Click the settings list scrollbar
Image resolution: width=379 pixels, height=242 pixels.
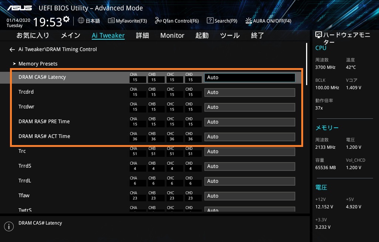[x=307, y=64]
